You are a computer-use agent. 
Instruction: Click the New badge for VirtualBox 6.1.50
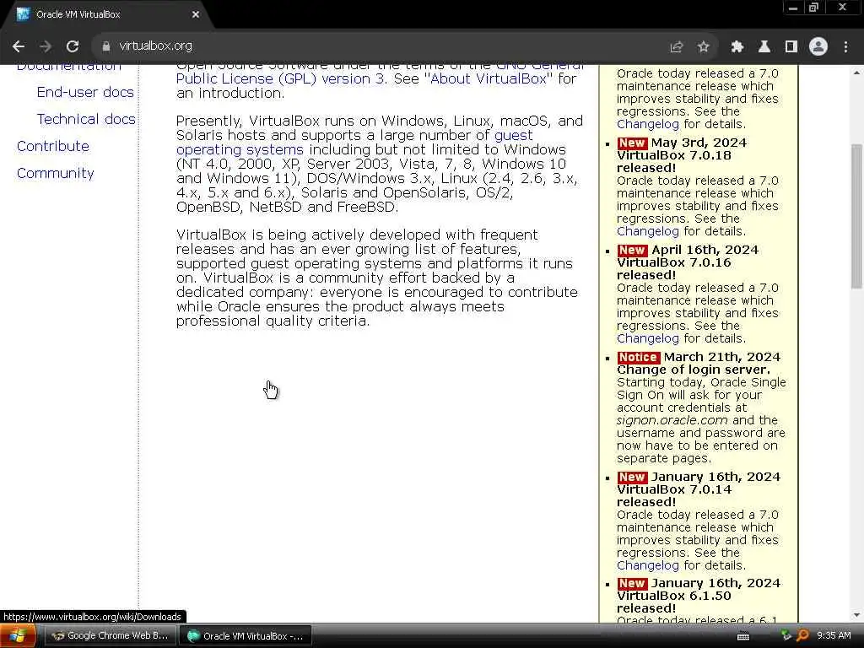tap(631, 583)
